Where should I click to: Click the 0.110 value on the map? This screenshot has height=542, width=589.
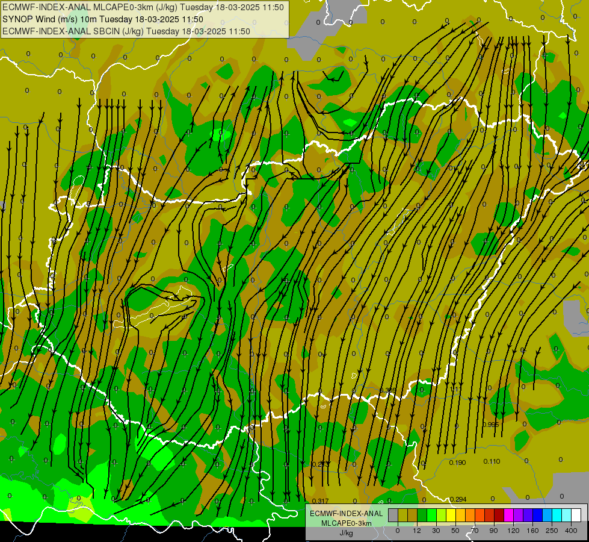pos(492,461)
